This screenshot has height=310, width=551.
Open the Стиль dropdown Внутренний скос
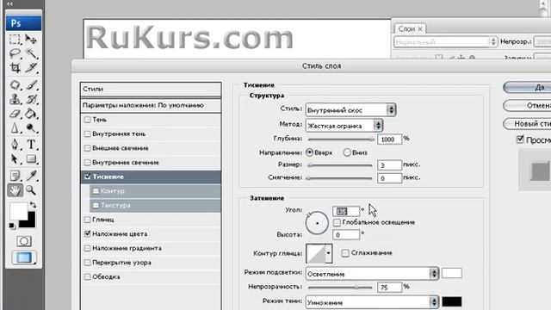pos(350,110)
